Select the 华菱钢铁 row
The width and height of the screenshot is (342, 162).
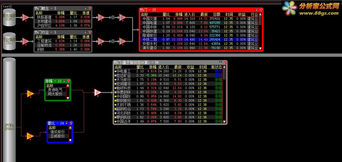click(168, 92)
